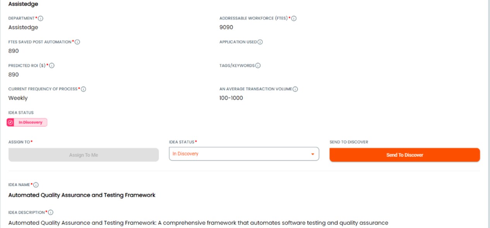This screenshot has height=228, width=490.
Task: Open the Idea Status dropdown
Action: pos(244,154)
